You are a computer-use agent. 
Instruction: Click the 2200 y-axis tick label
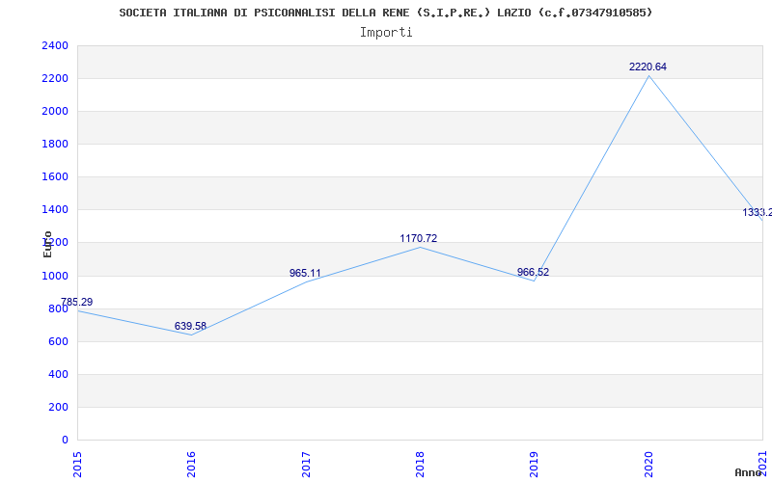pyautogui.click(x=55, y=79)
